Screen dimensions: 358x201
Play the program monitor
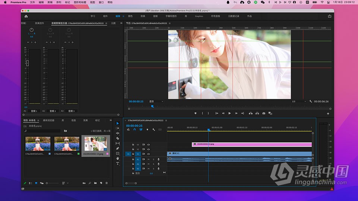pos(229,113)
